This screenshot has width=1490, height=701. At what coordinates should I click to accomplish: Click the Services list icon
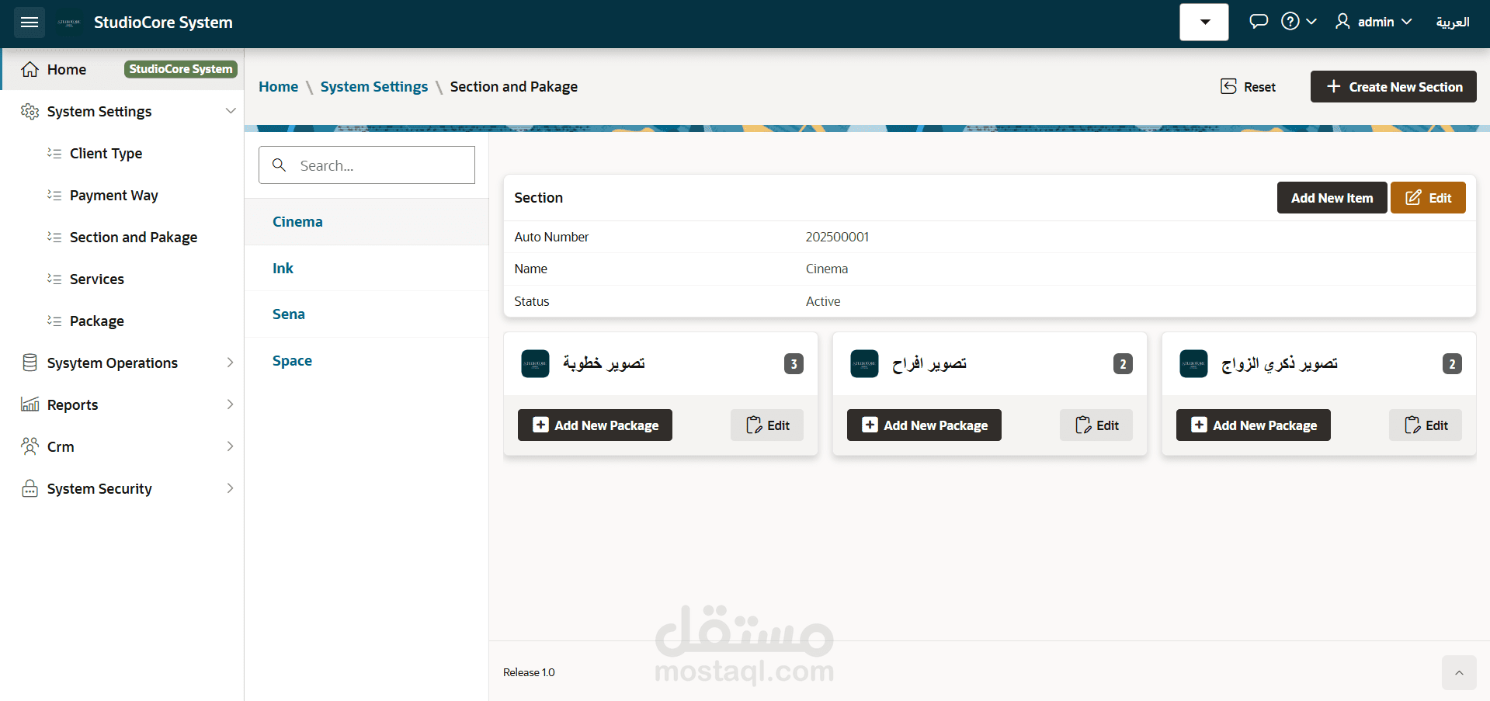54,279
